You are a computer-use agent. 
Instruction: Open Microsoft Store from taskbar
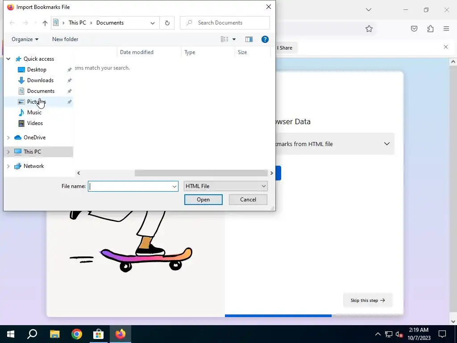pyautogui.click(x=99, y=334)
